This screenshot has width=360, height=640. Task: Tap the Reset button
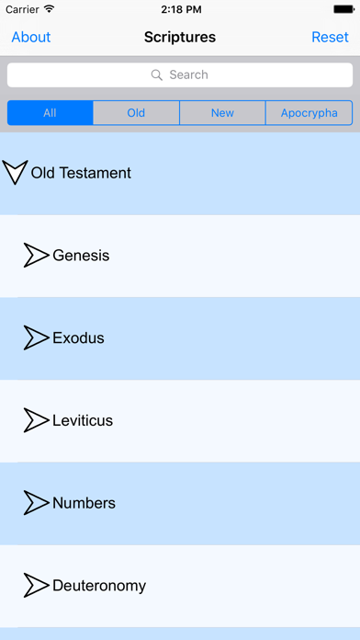pyautogui.click(x=331, y=37)
